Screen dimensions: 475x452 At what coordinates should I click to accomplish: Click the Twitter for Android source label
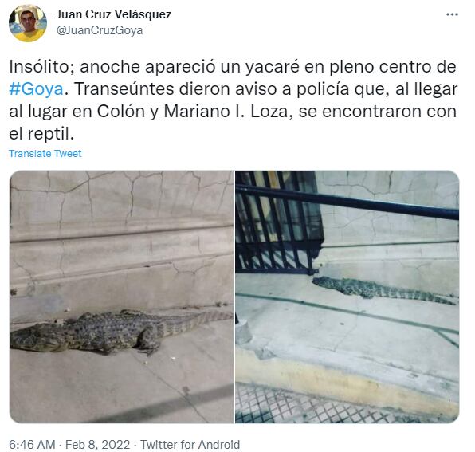click(x=190, y=444)
